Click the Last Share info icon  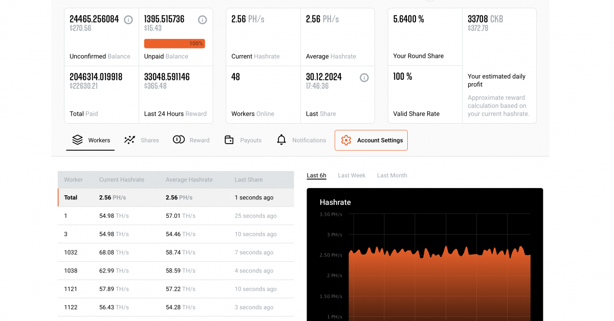364,78
